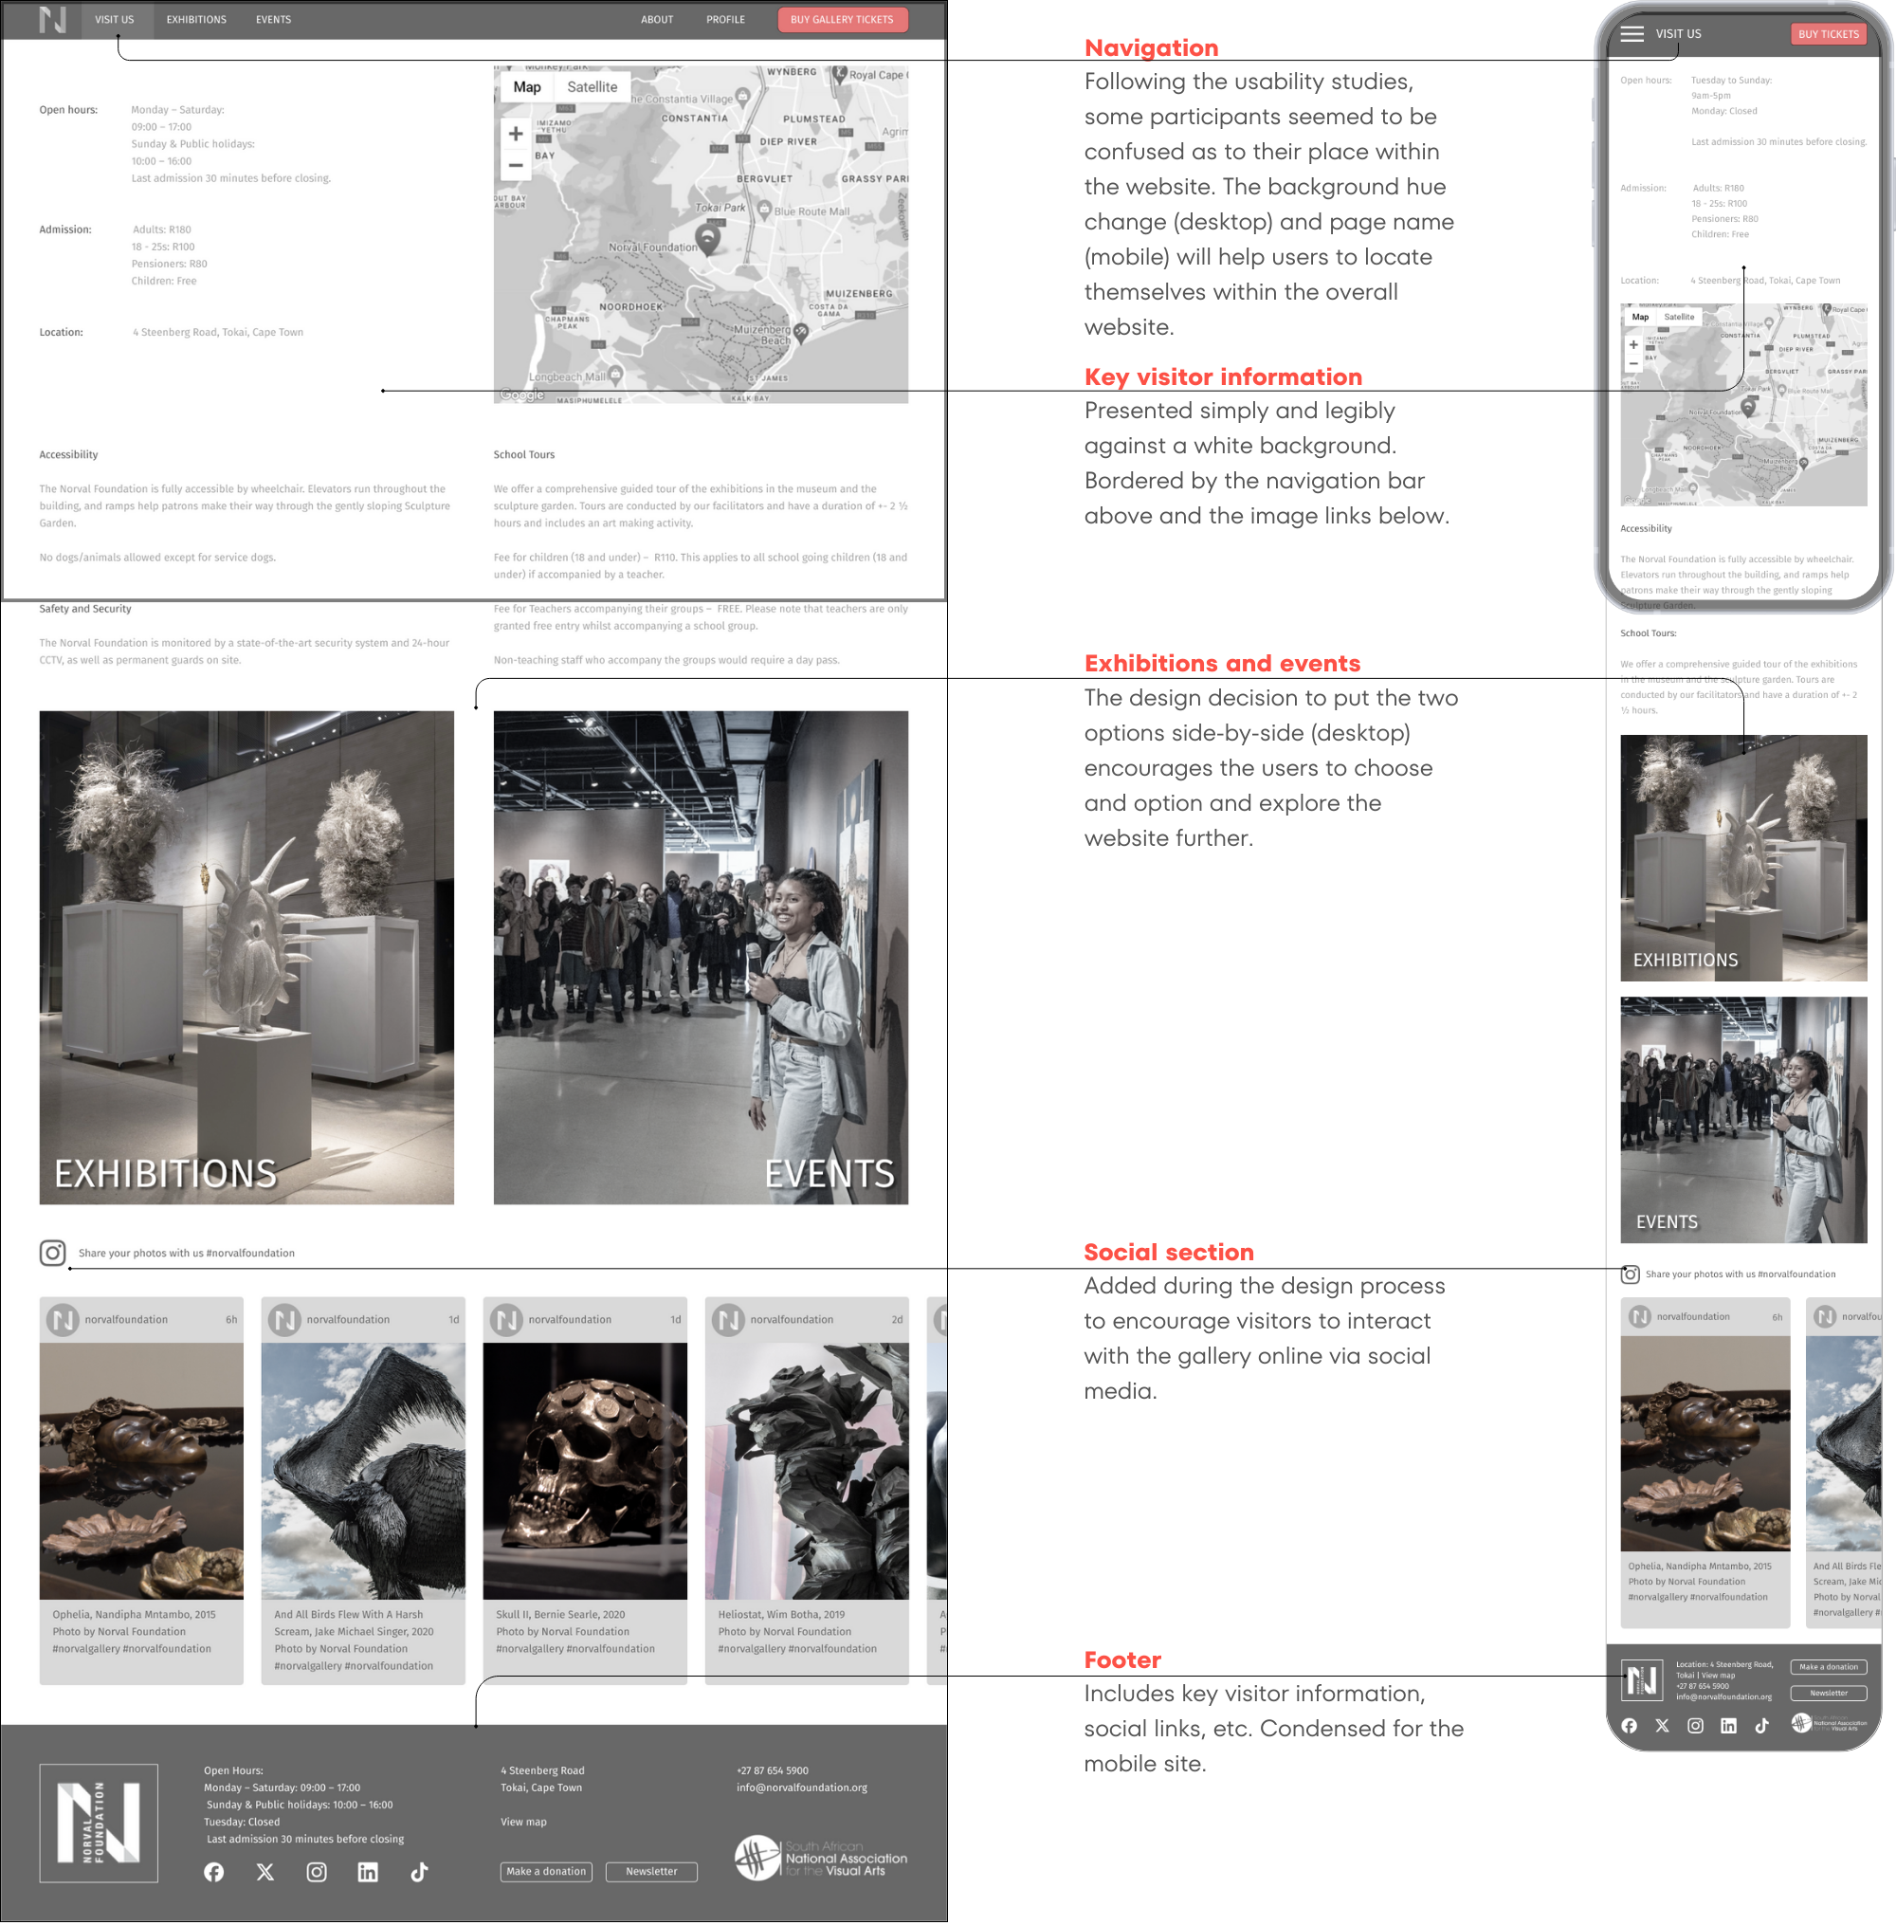1896x1925 pixels.
Task: Open EVENTS in the desktop navbar
Action: tap(273, 20)
